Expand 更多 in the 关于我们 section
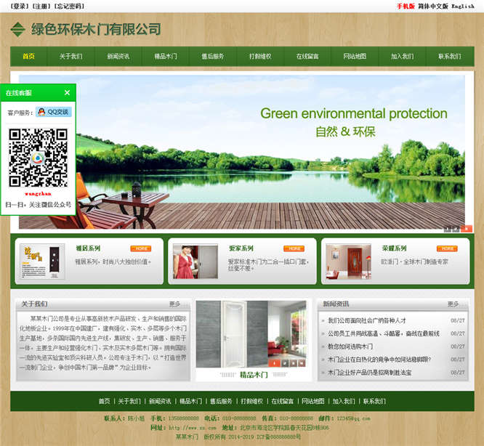Screen dimensions: 484x446 point(175,304)
